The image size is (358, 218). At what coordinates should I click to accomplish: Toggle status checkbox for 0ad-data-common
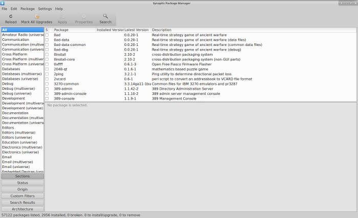[x=47, y=45]
